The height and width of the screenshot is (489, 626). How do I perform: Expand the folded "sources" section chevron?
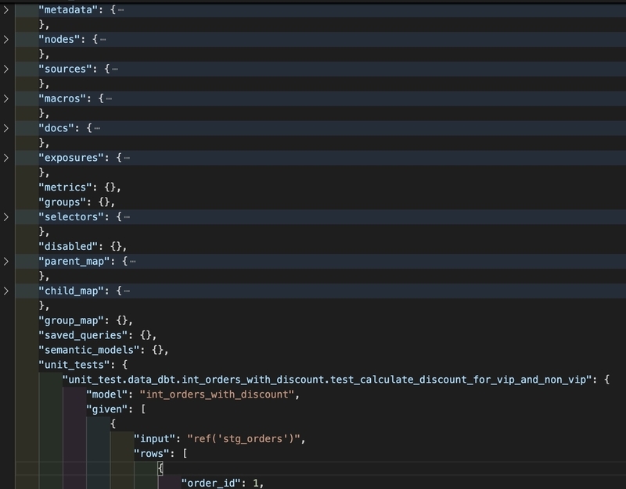[x=6, y=69]
